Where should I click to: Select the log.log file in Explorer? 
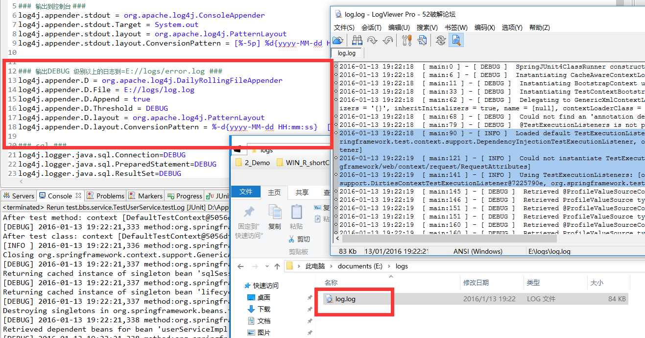(476, 299)
